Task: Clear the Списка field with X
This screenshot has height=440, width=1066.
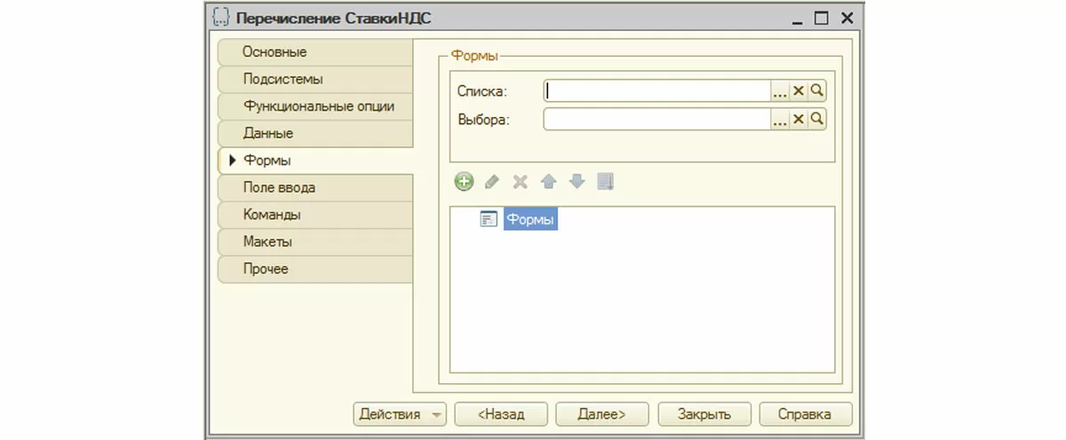Action: (x=799, y=90)
